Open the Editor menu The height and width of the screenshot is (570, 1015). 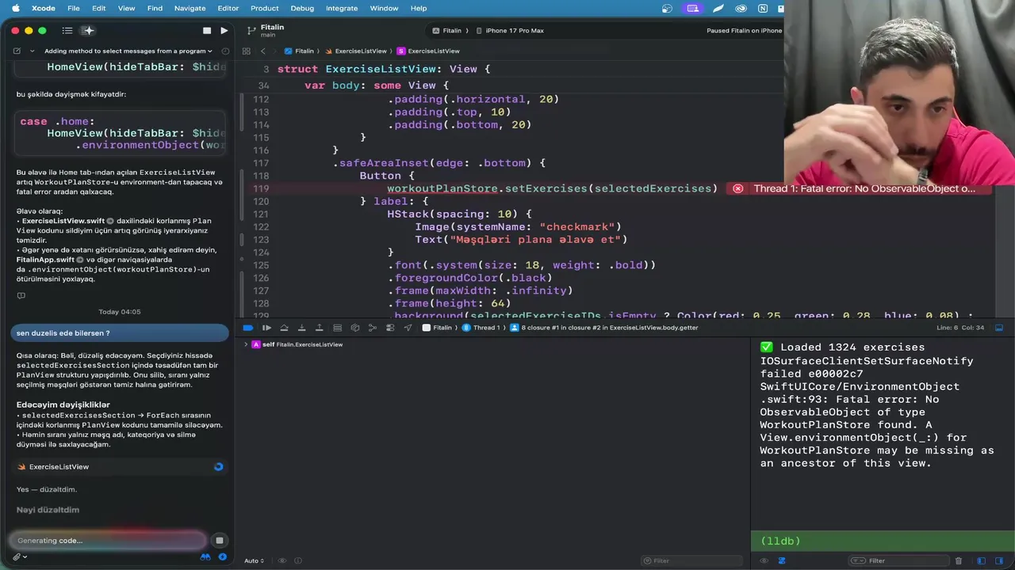228,8
